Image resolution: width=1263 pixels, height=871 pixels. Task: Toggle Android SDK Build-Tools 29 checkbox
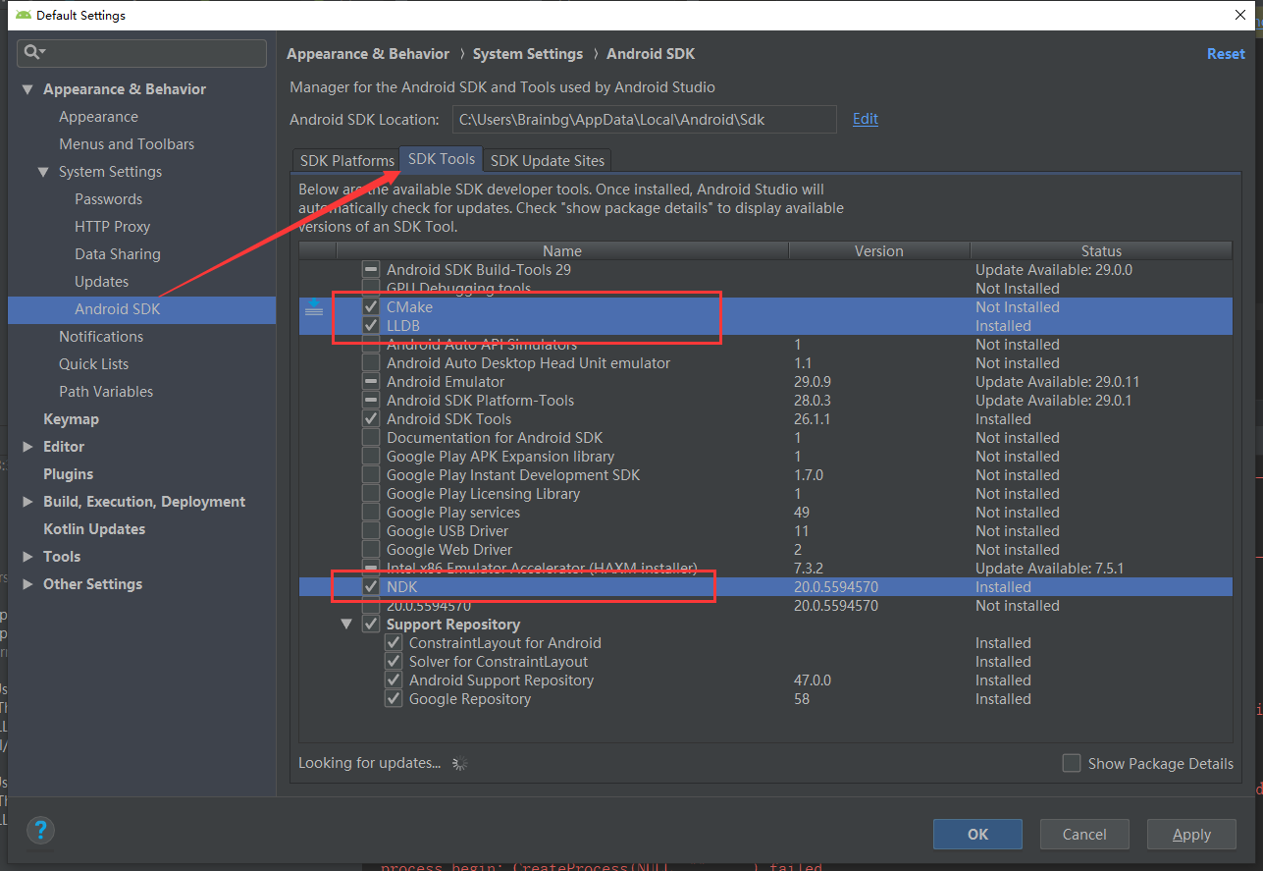pos(371,269)
